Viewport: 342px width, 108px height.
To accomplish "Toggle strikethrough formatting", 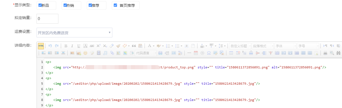I will [92, 46].
